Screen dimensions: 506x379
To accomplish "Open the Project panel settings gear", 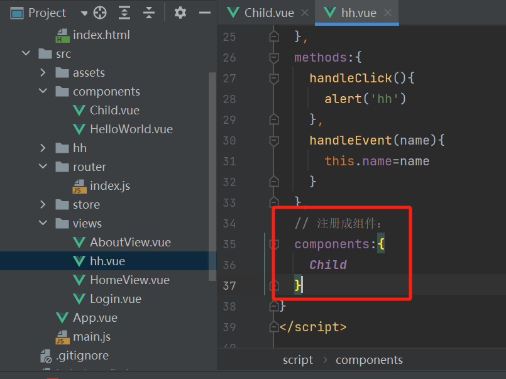I will tap(180, 13).
